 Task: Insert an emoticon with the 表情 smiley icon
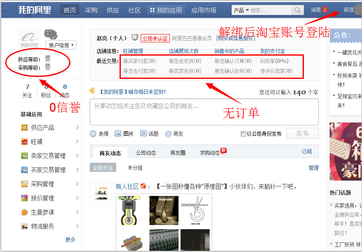pos(93,134)
